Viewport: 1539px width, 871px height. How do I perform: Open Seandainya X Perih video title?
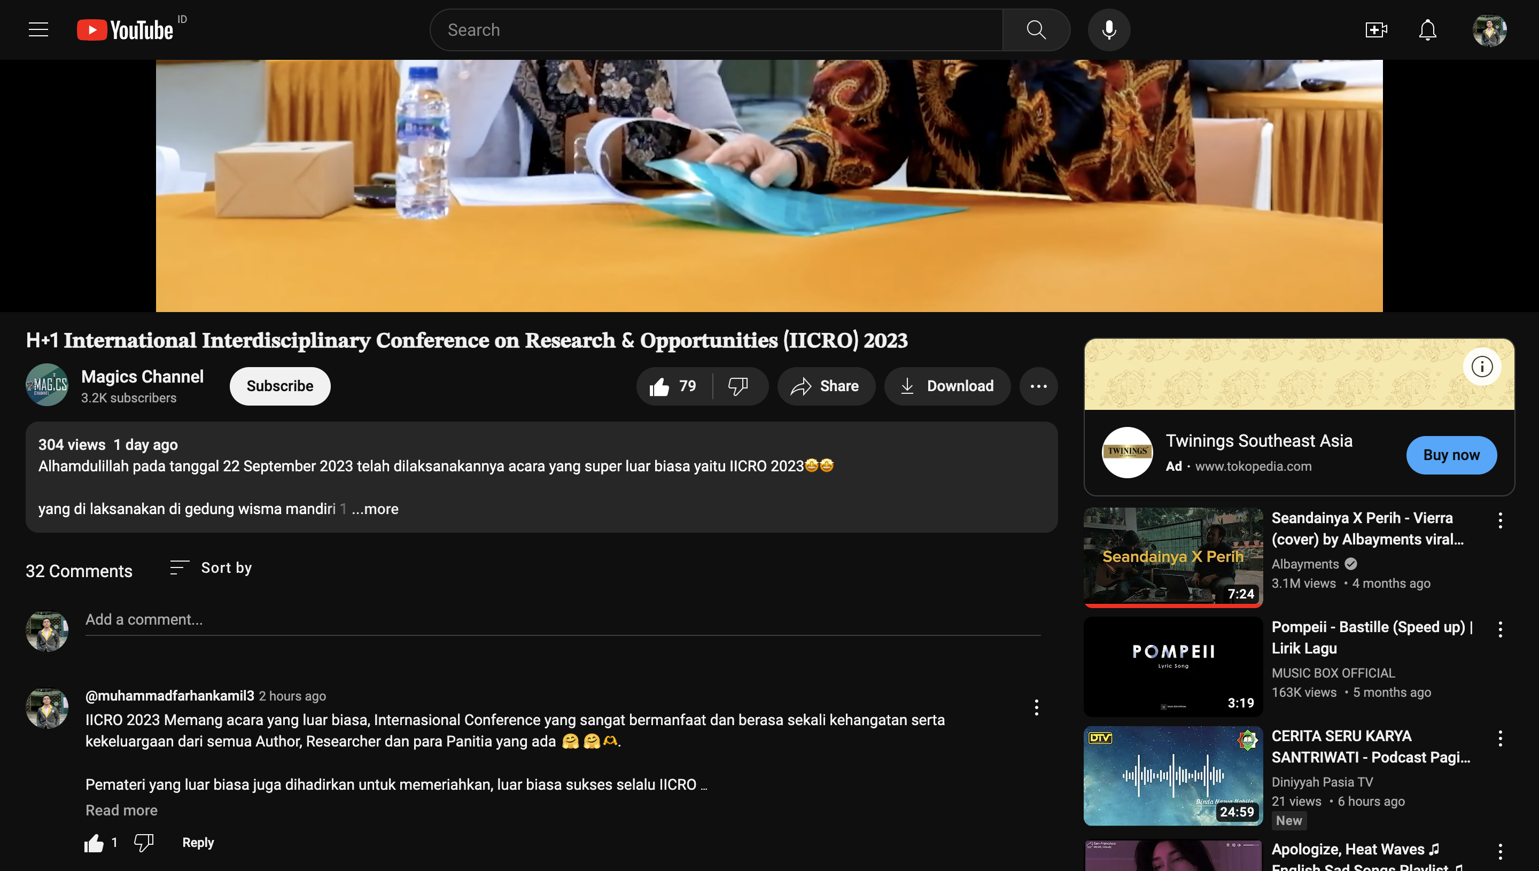1367,529
